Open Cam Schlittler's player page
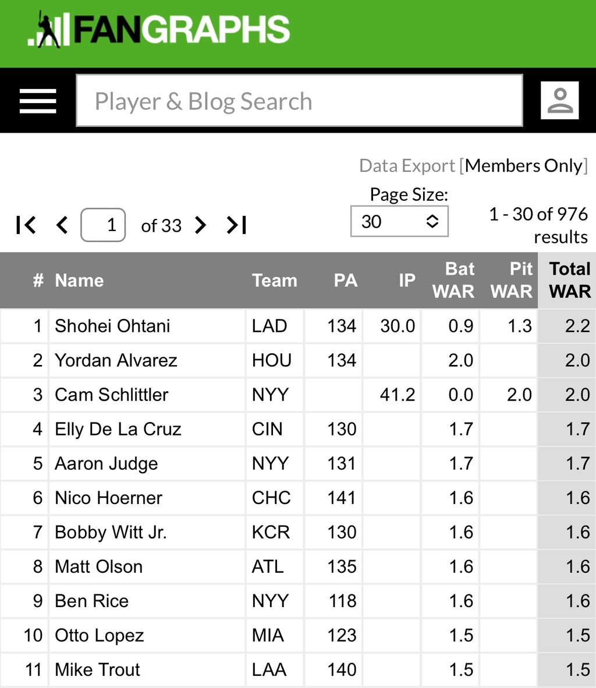Image resolution: width=596 pixels, height=688 pixels. coord(112,395)
